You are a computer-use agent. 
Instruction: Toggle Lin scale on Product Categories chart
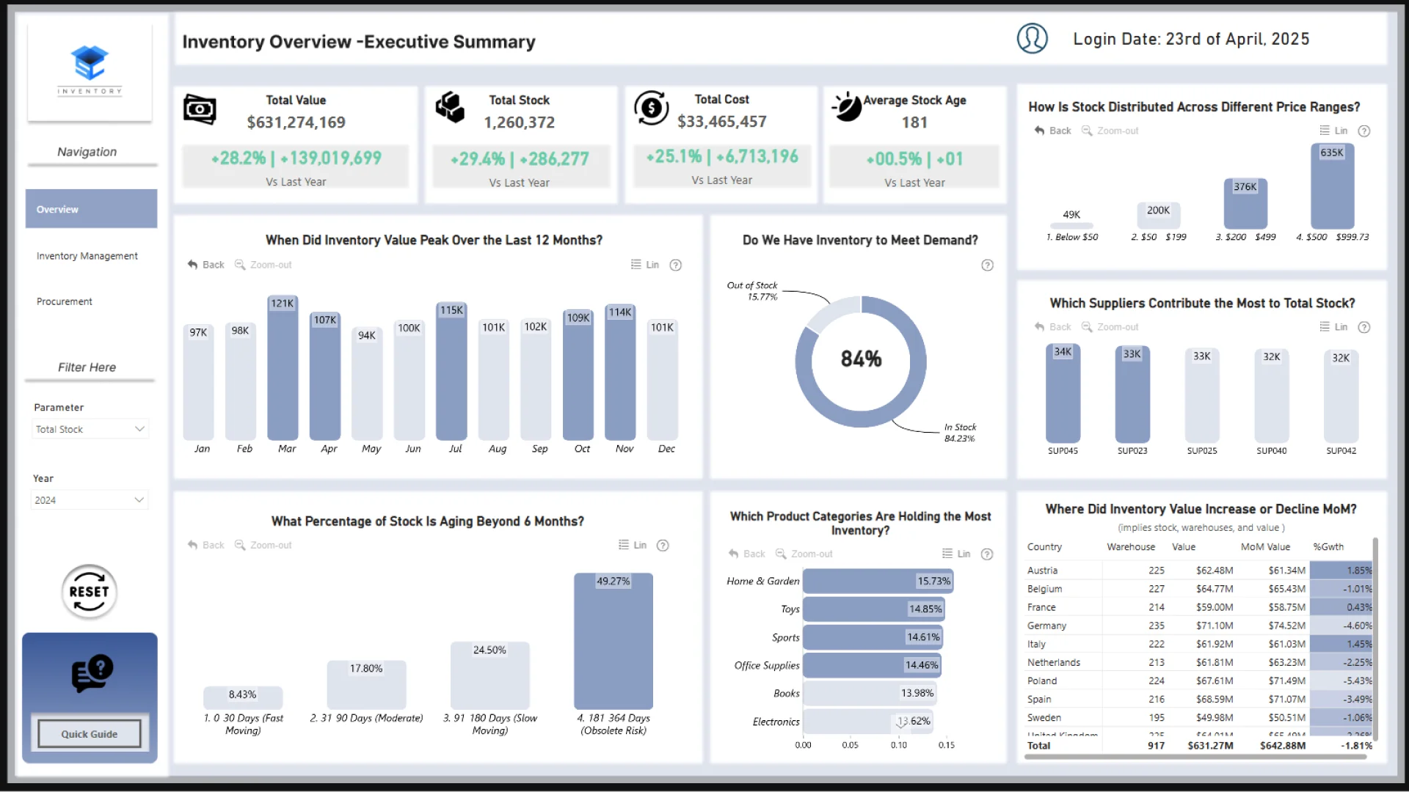[x=956, y=554]
